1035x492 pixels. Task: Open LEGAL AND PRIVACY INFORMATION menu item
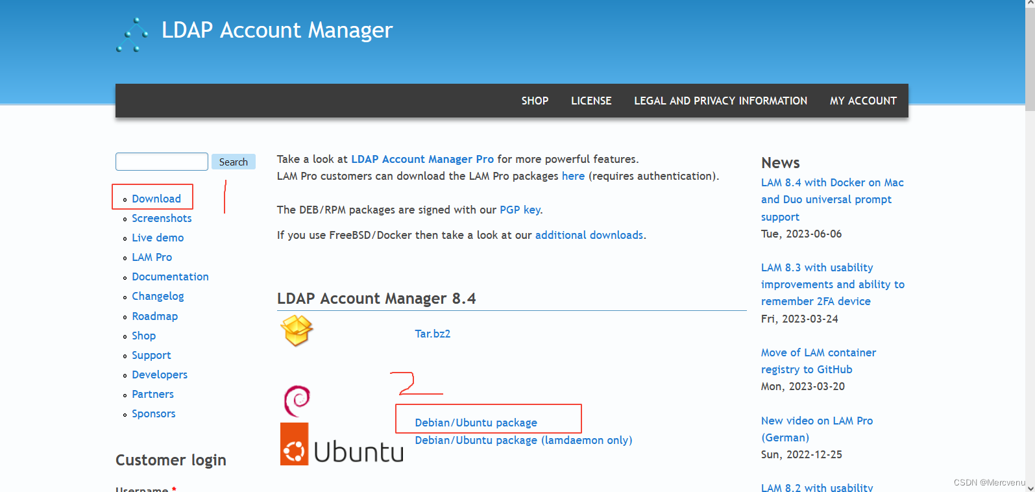(x=720, y=101)
